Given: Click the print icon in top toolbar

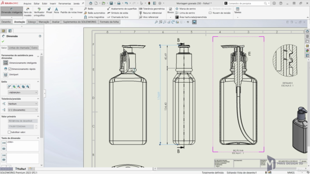Looking at the screenshot, I should pos(119,3).
